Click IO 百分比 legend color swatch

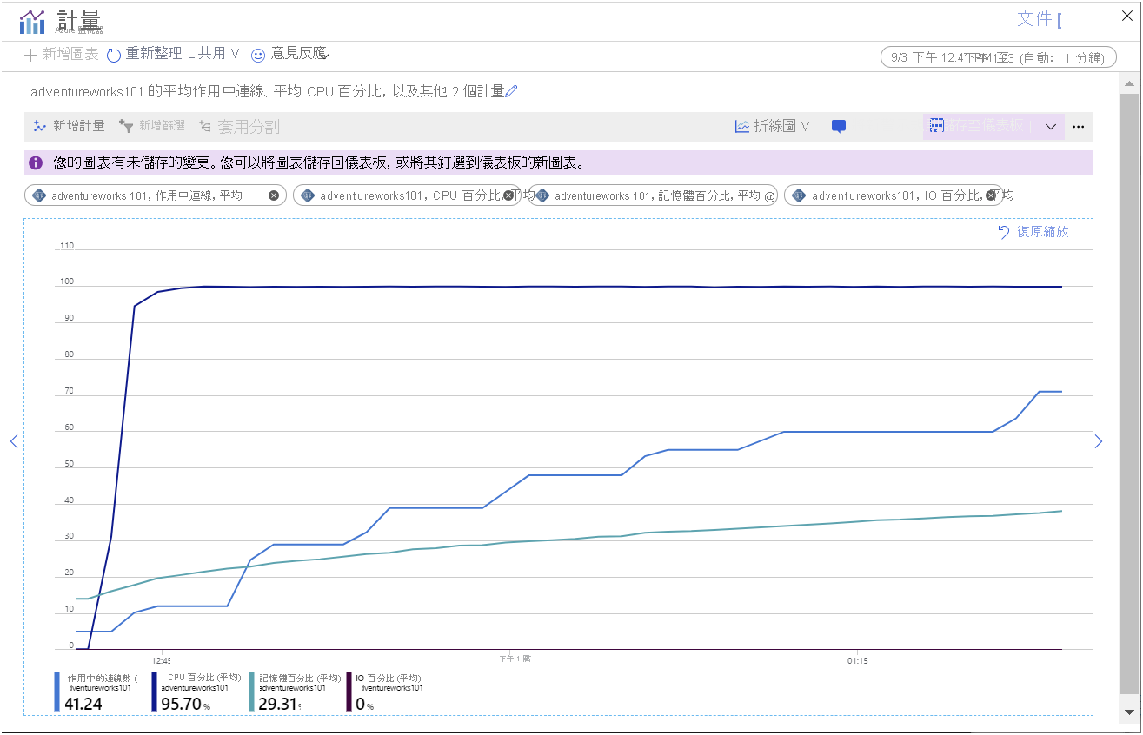(x=349, y=691)
